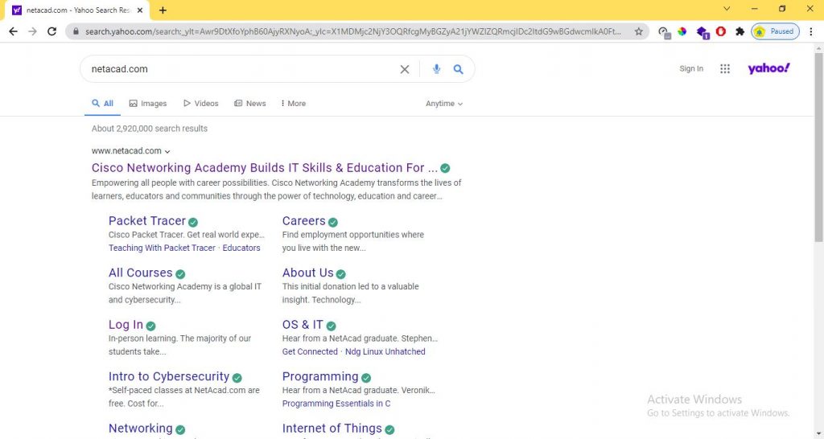824x439 pixels.
Task: Click the speedometer extension icon
Action: [664, 32]
